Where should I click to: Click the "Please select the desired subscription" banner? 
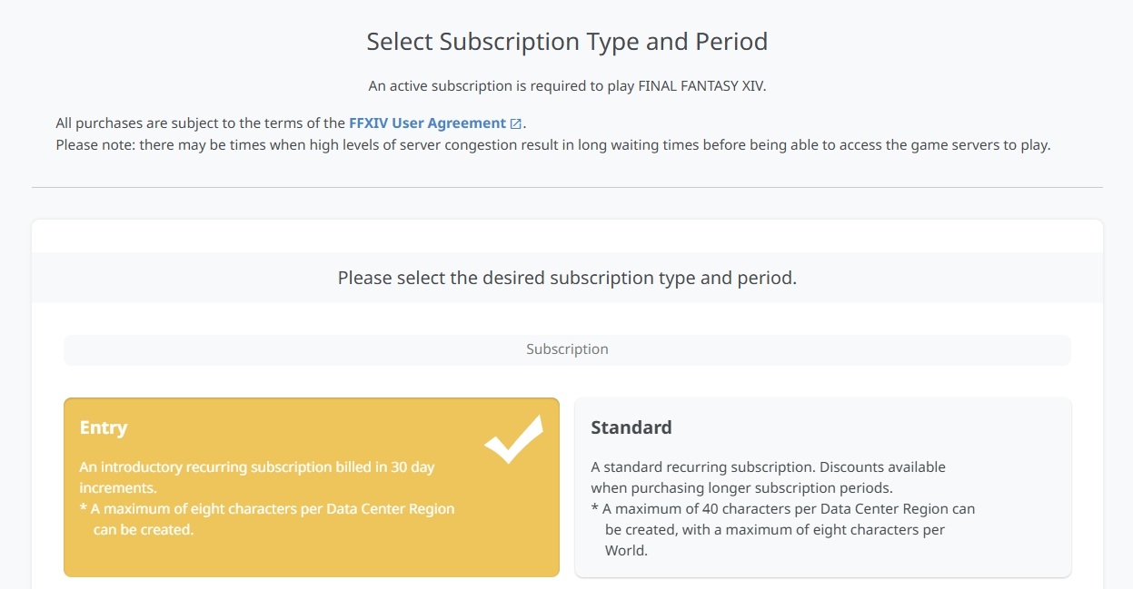click(x=567, y=278)
